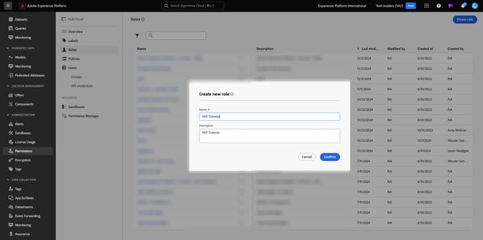The height and width of the screenshot is (240, 483).
Task: Click the Assurance sidebar icon
Action: coord(11,234)
